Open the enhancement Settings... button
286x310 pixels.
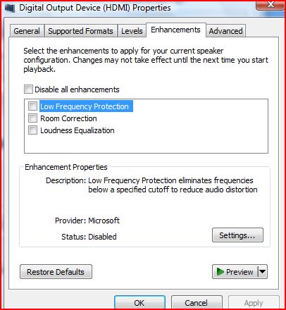(x=237, y=235)
